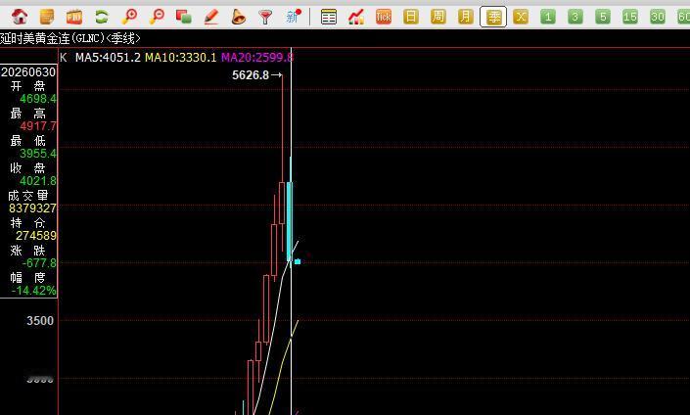690x415 pixels.
Task: Switch to daily (日) K-line
Action: click(410, 18)
